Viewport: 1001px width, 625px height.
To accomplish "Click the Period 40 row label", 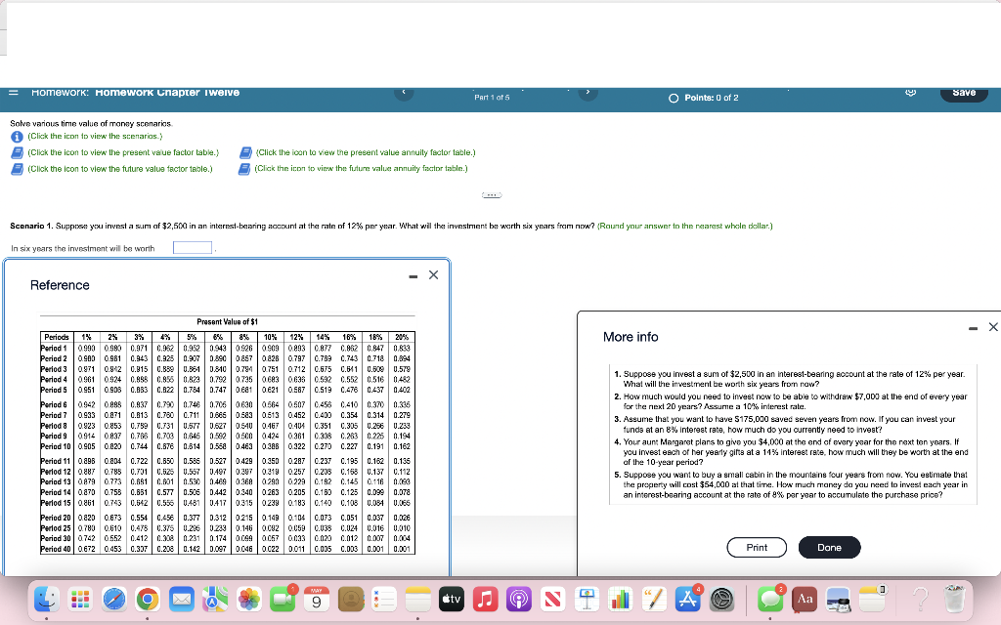I will [57, 549].
